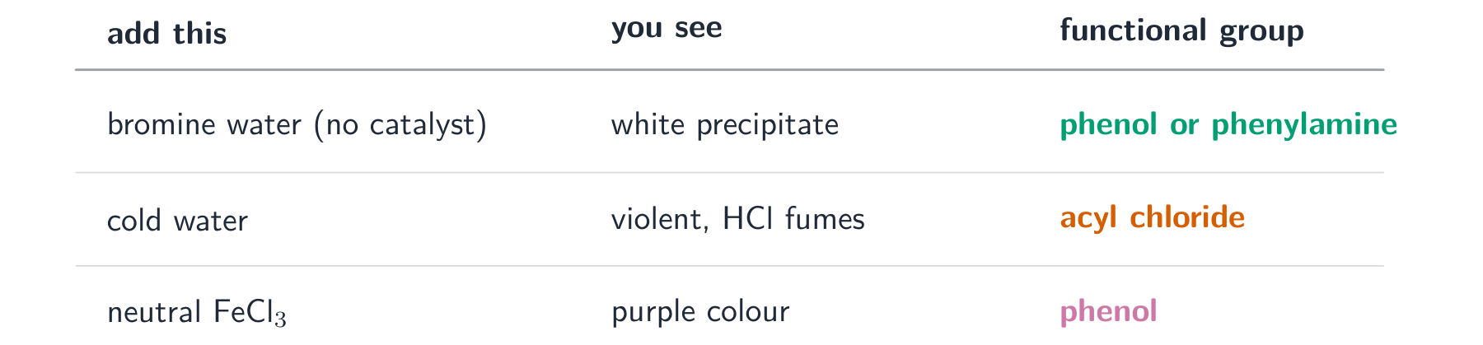Click the word 'bromine' in first row
Image resolution: width=1483 pixels, height=345 pixels.
click(x=152, y=124)
